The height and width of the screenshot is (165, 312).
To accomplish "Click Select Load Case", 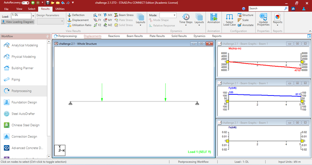I will 229,20.
